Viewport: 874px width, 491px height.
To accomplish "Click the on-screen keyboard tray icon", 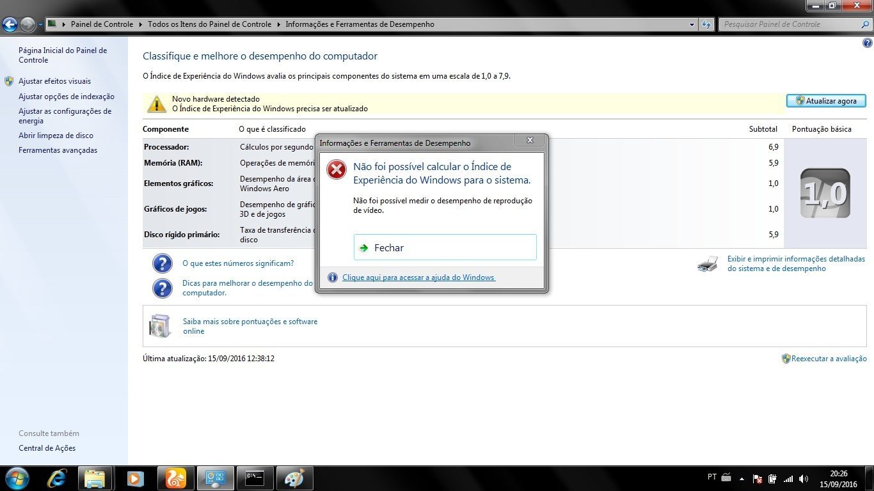I will pos(726,478).
